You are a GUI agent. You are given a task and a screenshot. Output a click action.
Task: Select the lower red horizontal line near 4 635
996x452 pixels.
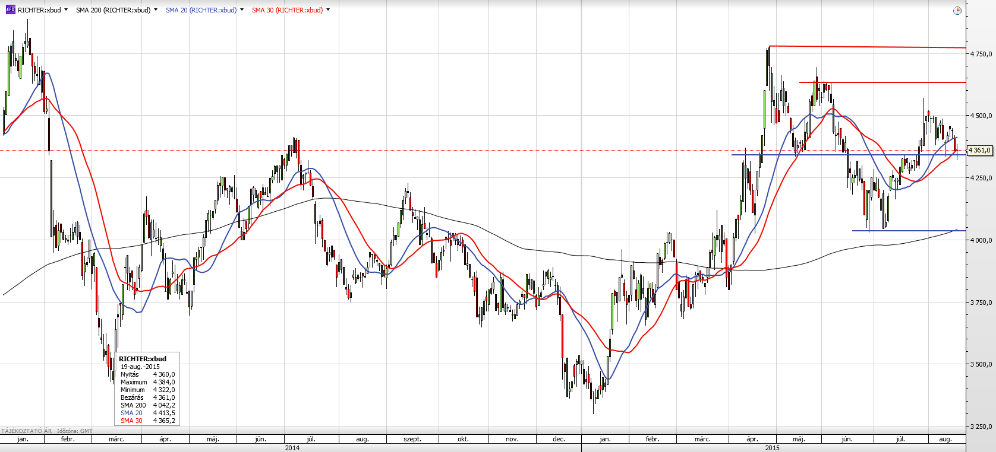882,82
